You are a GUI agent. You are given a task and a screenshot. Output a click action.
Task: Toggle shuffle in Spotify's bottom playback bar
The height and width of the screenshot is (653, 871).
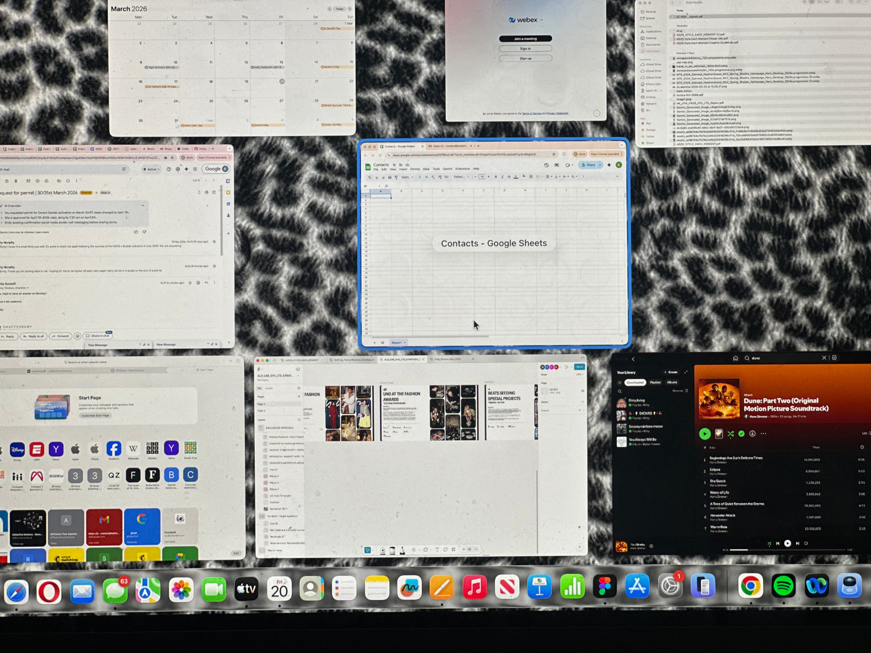point(769,544)
